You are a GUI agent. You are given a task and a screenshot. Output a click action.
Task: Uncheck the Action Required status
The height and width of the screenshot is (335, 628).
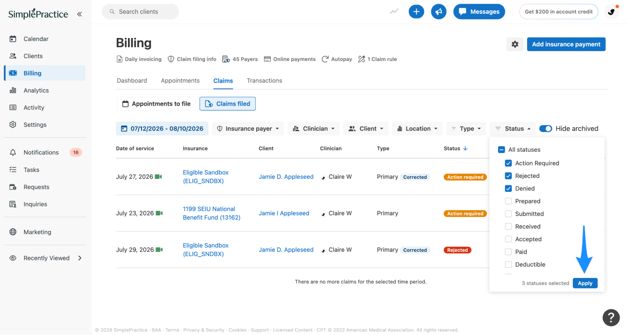[x=508, y=163]
